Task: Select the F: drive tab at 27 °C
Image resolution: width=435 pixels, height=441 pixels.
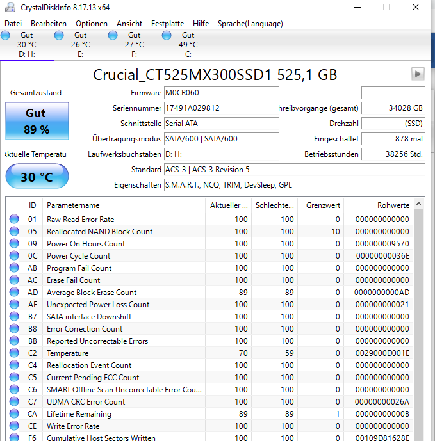Action: point(135,45)
